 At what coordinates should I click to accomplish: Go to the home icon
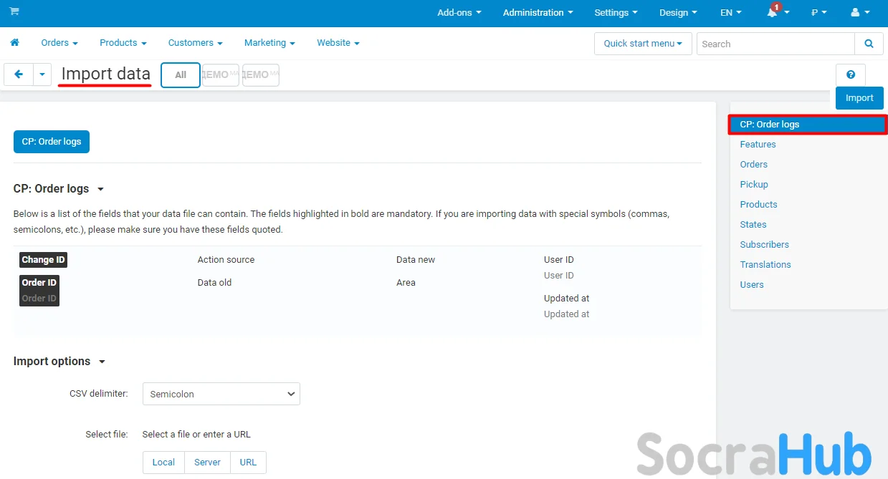(14, 43)
